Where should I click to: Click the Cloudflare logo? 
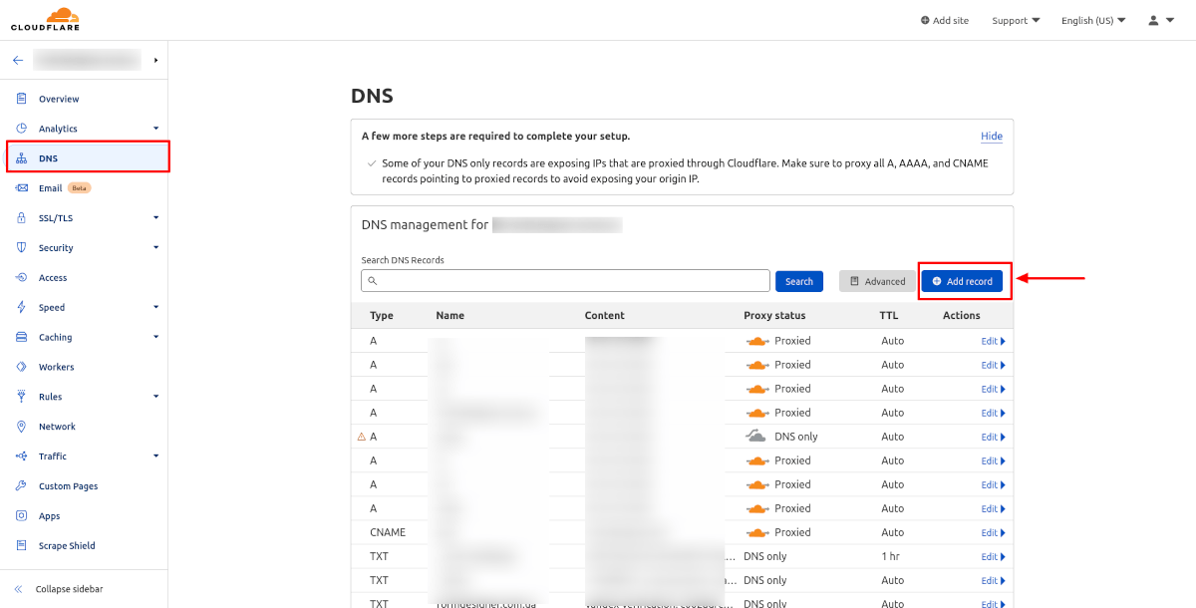tap(45, 18)
